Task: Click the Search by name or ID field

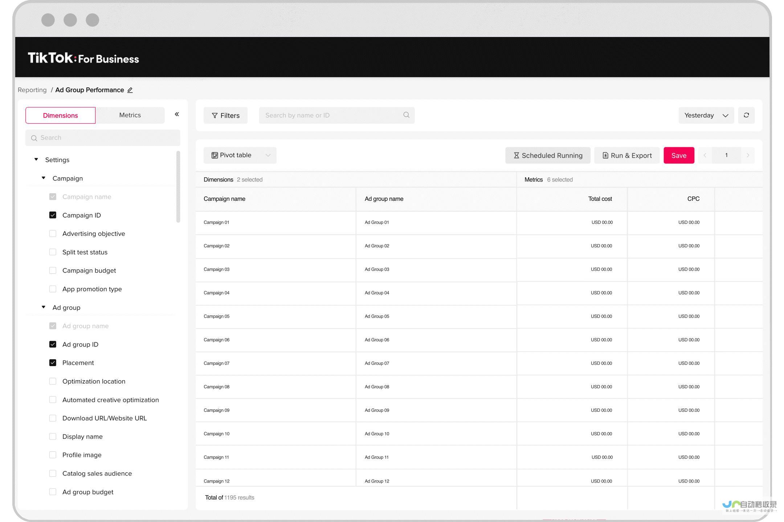Action: [336, 115]
